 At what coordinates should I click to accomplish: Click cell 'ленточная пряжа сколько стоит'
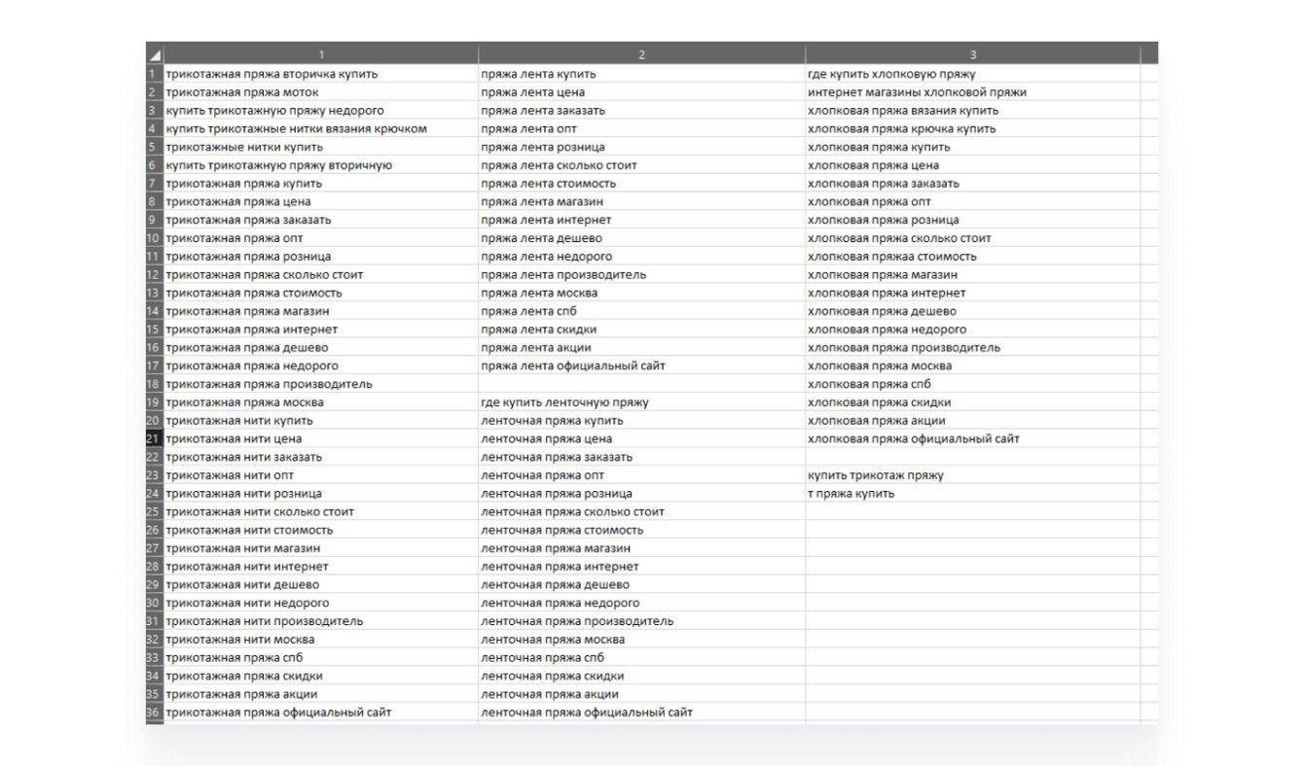pos(641,511)
